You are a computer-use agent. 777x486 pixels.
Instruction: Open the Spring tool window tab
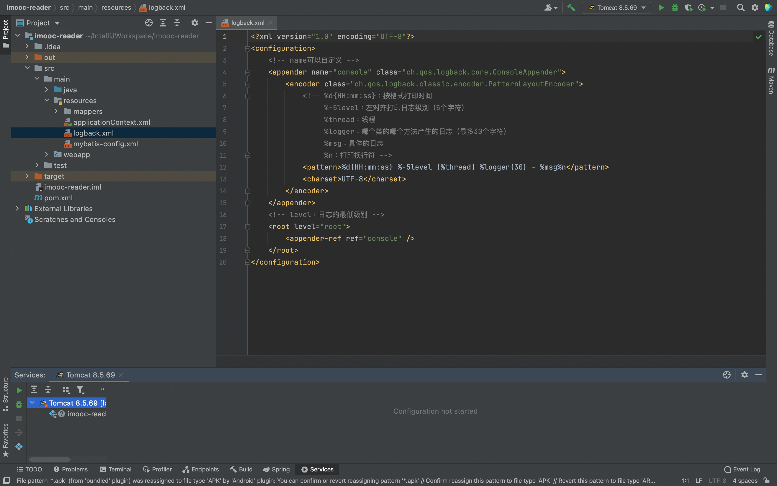(x=276, y=469)
